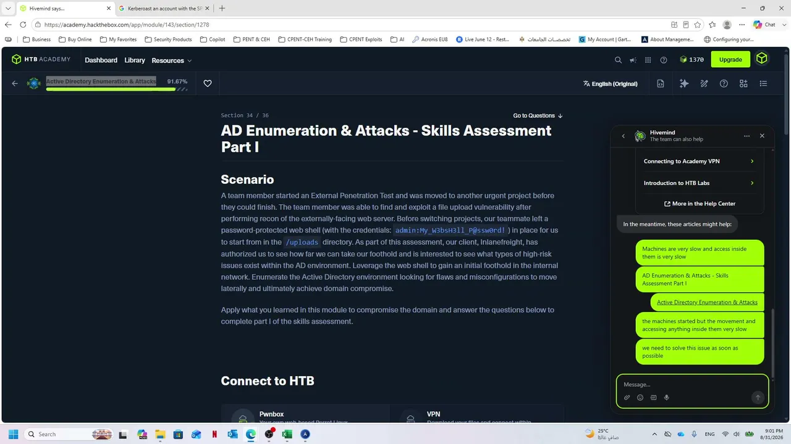
Task: Send the Hivemind message with arrow button
Action: [758, 397]
